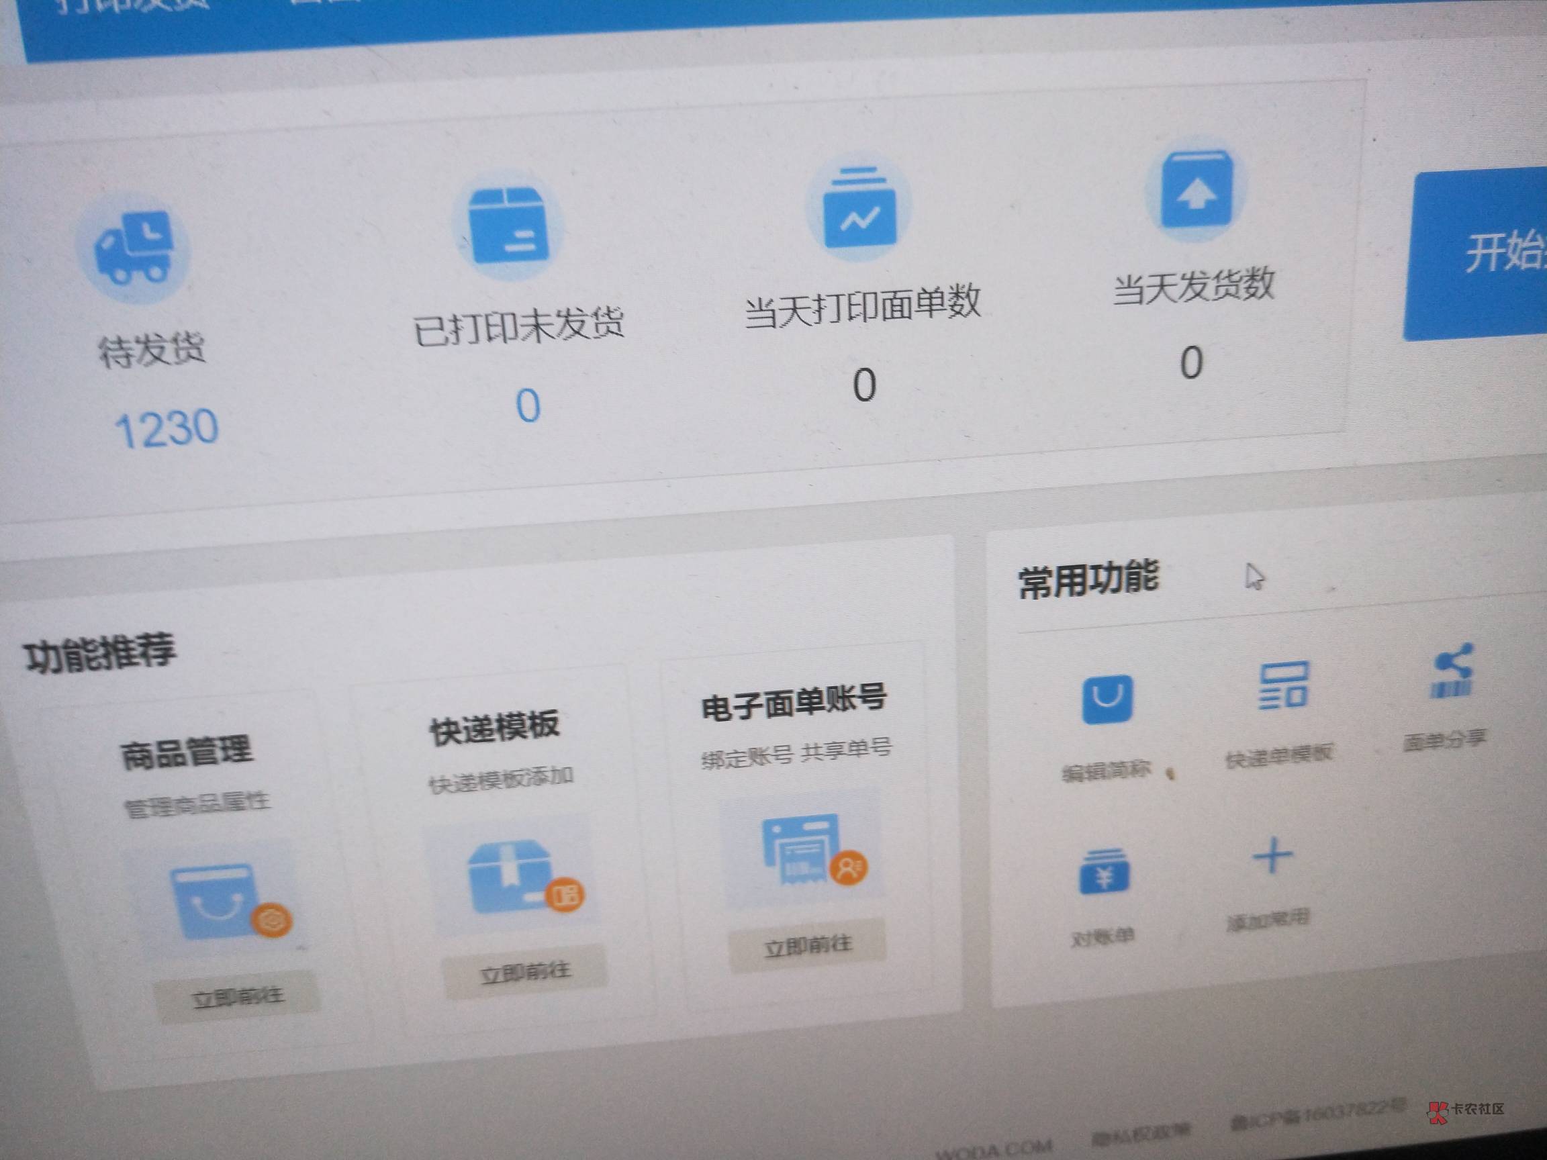The image size is (1547, 1160).
Task: Click the 电子面单账号 card title
Action: (794, 702)
